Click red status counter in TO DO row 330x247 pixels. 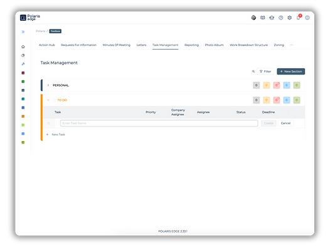tap(277, 100)
